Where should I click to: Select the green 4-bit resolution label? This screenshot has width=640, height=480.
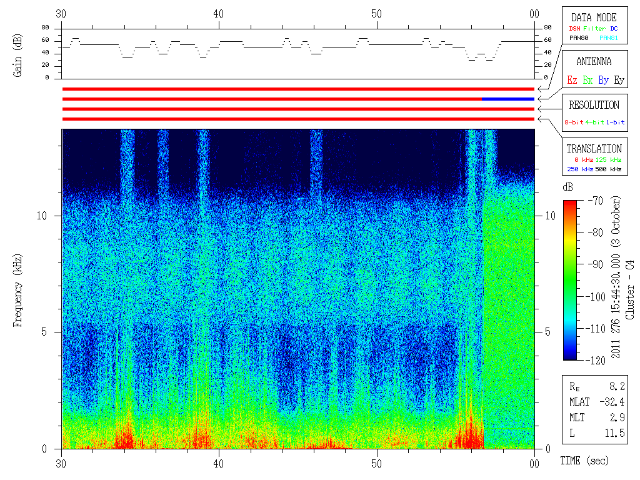click(x=594, y=122)
